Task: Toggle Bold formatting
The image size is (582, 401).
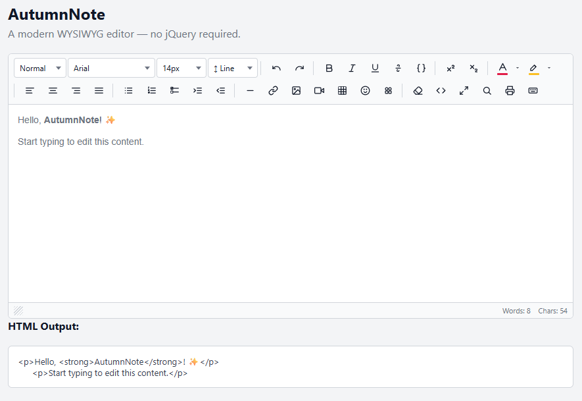Action: [329, 68]
